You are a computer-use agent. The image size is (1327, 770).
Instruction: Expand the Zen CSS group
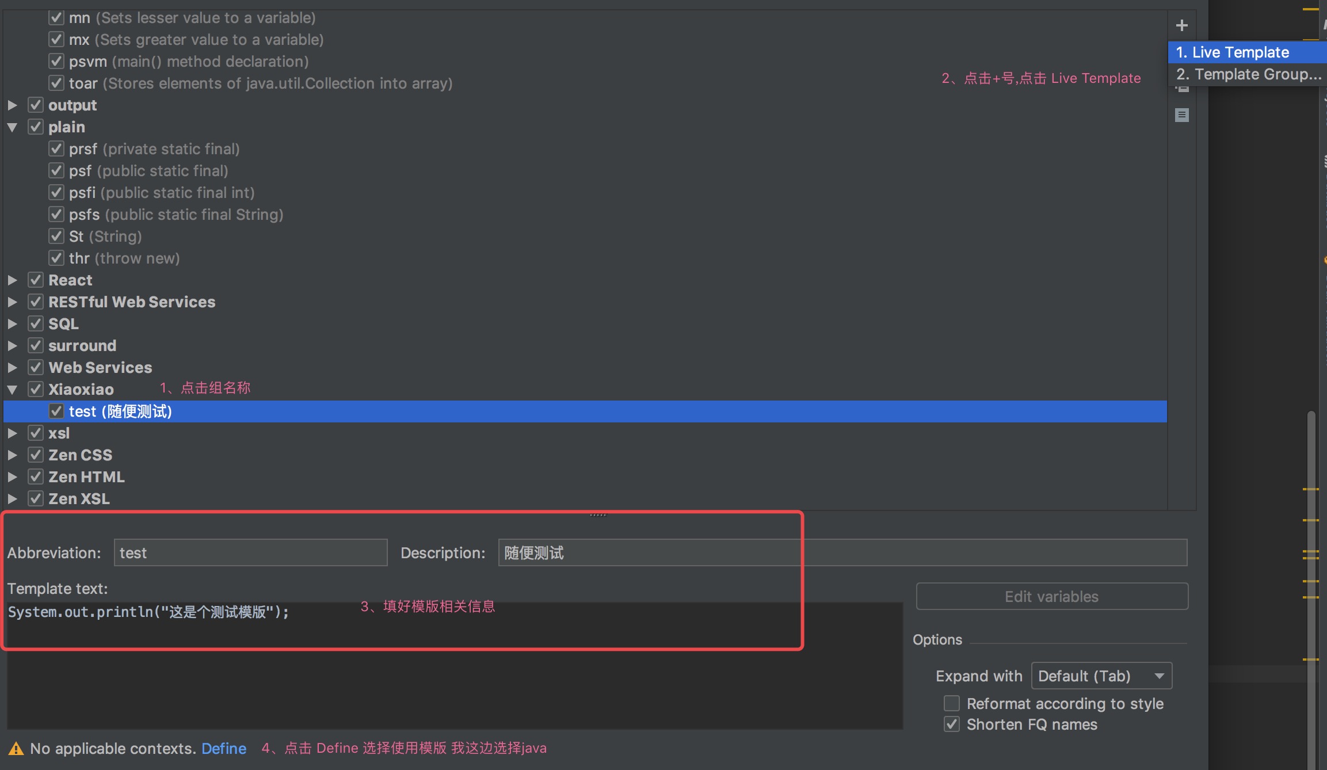point(12,455)
